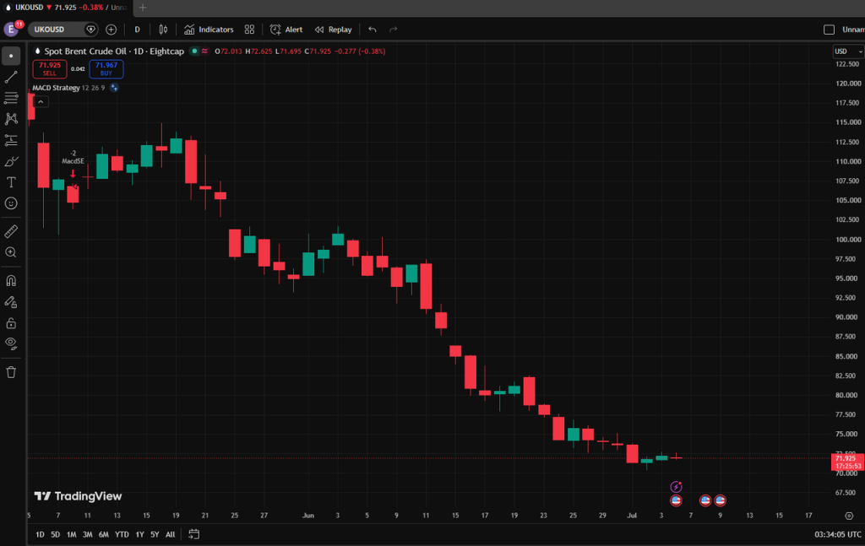Click the layout setup square icon
This screenshot has height=546, width=865.
(829, 30)
